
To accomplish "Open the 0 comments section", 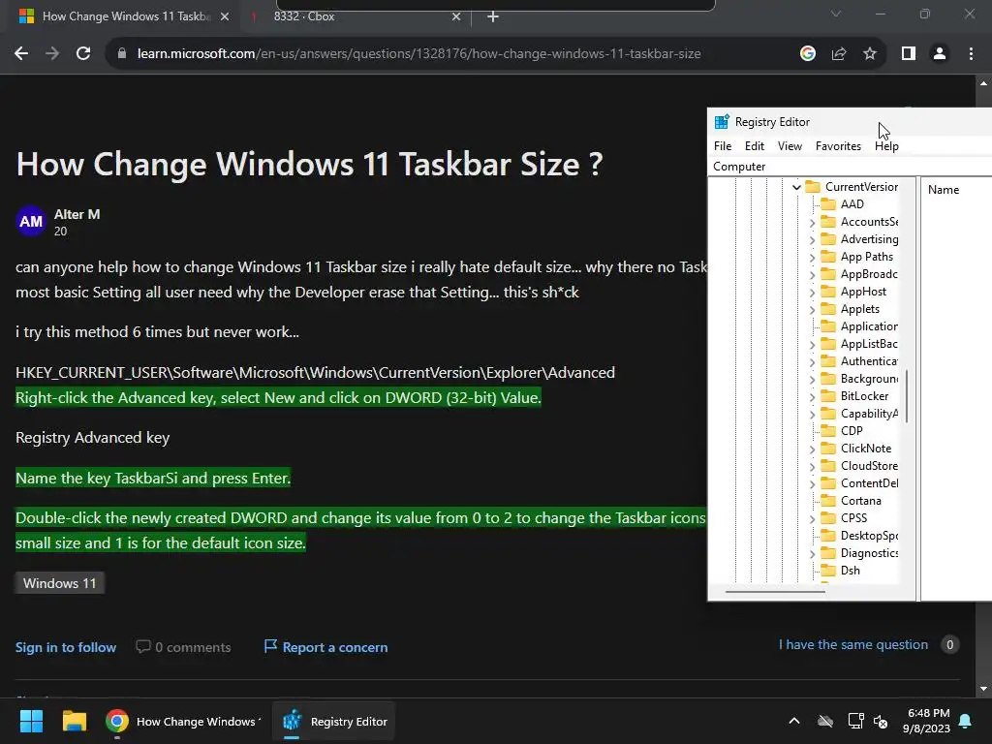I will pyautogui.click(x=183, y=647).
